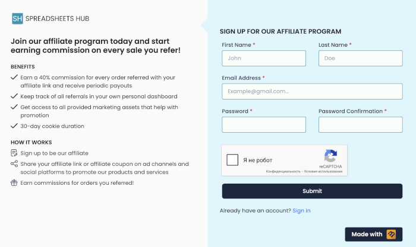Open the reCAPTCHA terms link 'Условия использования'
Image resolution: width=416 pixels, height=247 pixels.
pyautogui.click(x=323, y=171)
